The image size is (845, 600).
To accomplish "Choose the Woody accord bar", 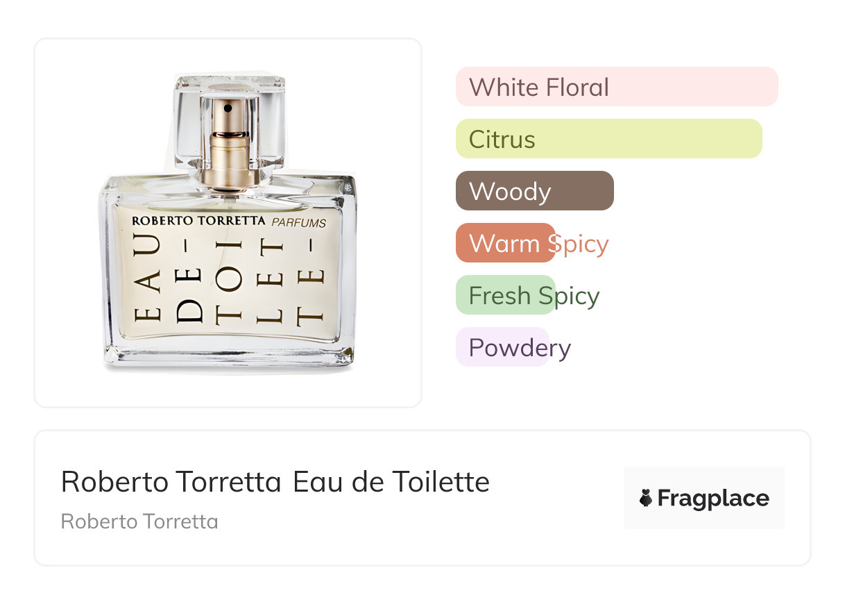I will point(534,191).
